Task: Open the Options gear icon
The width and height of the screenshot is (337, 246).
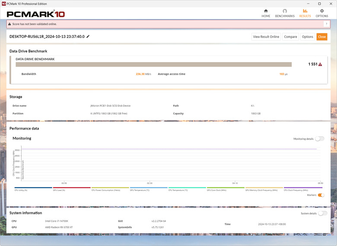Action: click(322, 11)
